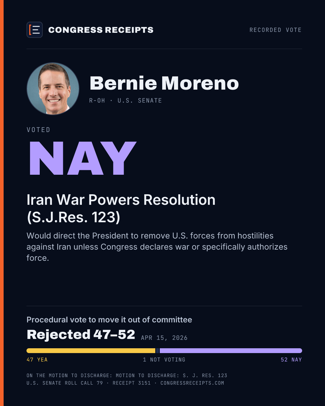Select the R-OH U.S. Senate subtitle

pyautogui.click(x=125, y=100)
